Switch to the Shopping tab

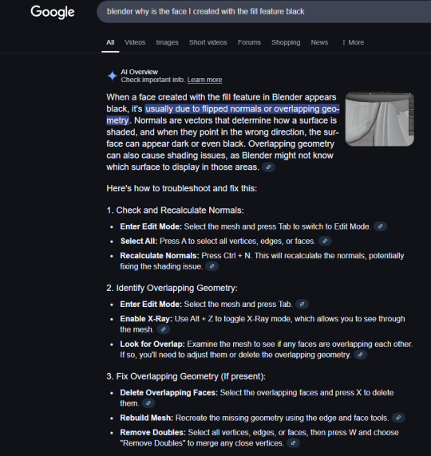tap(286, 42)
